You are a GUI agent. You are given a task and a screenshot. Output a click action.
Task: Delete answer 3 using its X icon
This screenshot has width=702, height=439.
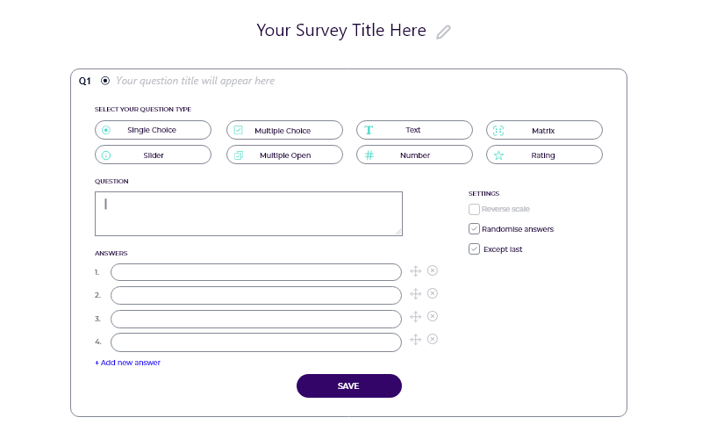pos(432,316)
